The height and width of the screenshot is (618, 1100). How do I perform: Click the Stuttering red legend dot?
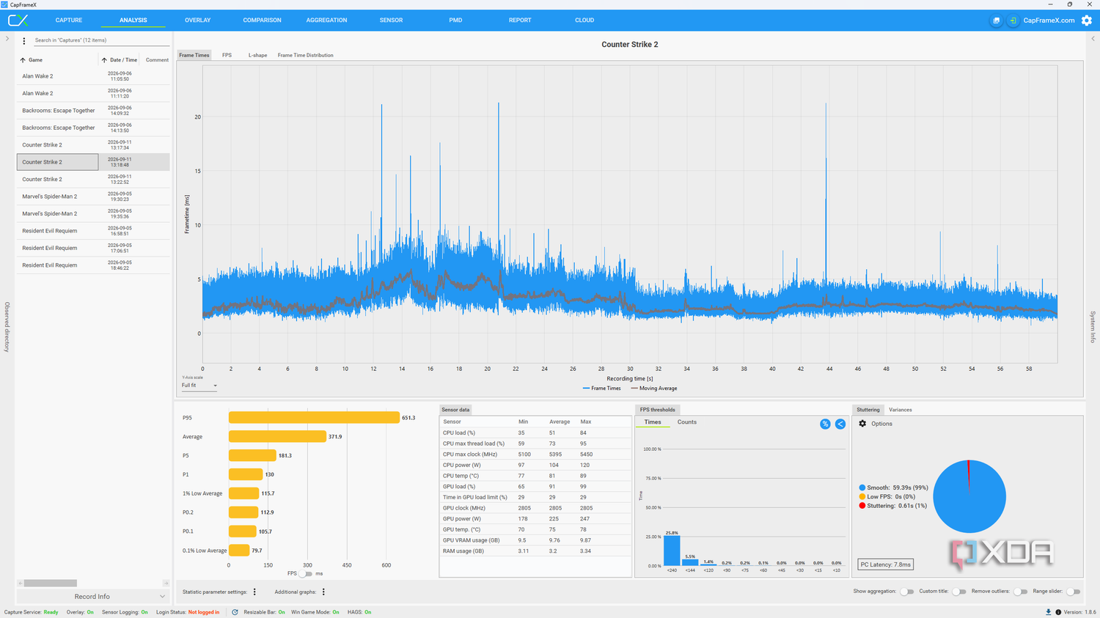point(862,506)
